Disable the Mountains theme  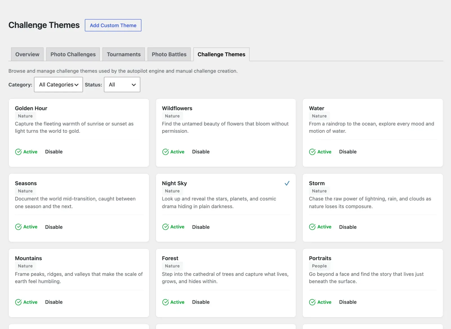pyautogui.click(x=54, y=302)
